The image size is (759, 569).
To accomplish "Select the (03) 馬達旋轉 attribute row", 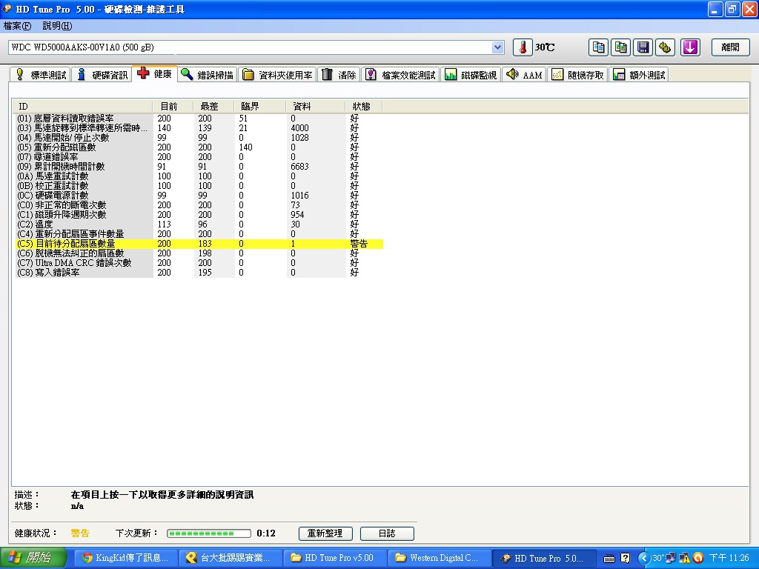I will [199, 128].
